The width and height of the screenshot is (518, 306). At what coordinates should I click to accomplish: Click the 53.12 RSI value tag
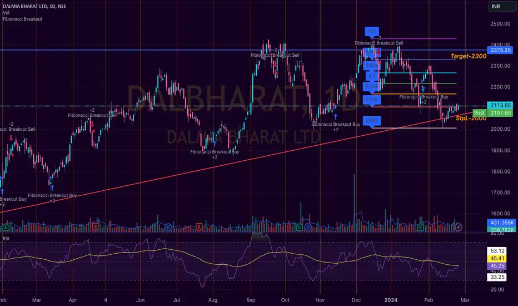(497, 251)
